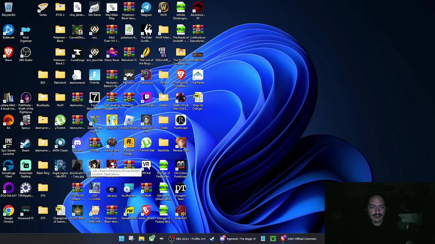Launch Path of Exile 2 shortcut
The height and width of the screenshot is (244, 435).
pos(112,147)
